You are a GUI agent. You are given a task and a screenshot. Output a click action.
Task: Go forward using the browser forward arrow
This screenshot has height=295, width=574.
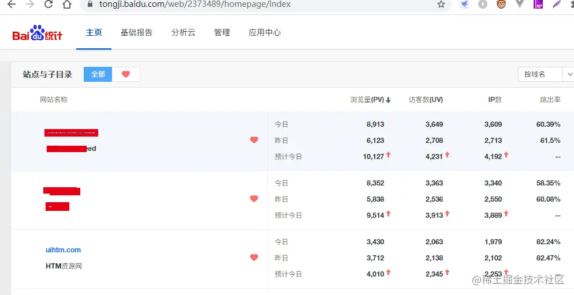[30, 5]
